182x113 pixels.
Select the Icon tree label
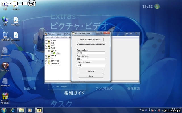pos(52,58)
